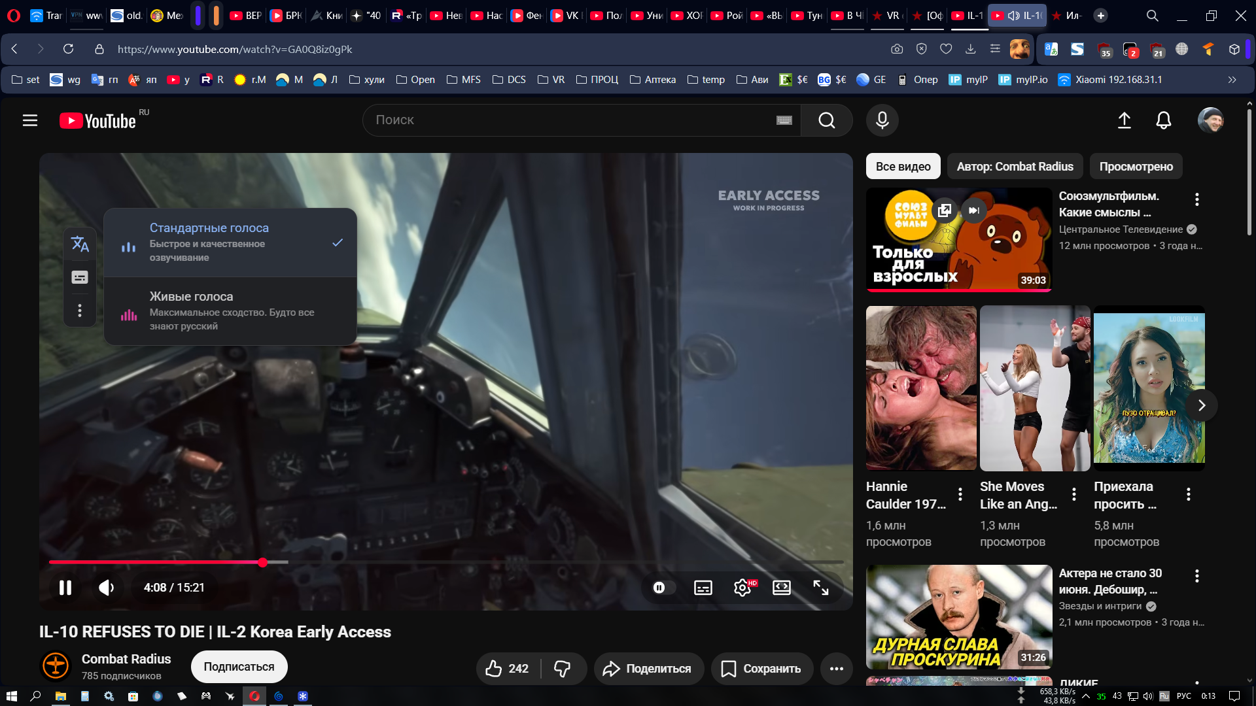Screen dimensions: 1256x706
Task: Click the translation icon on video overlay
Action: point(80,244)
